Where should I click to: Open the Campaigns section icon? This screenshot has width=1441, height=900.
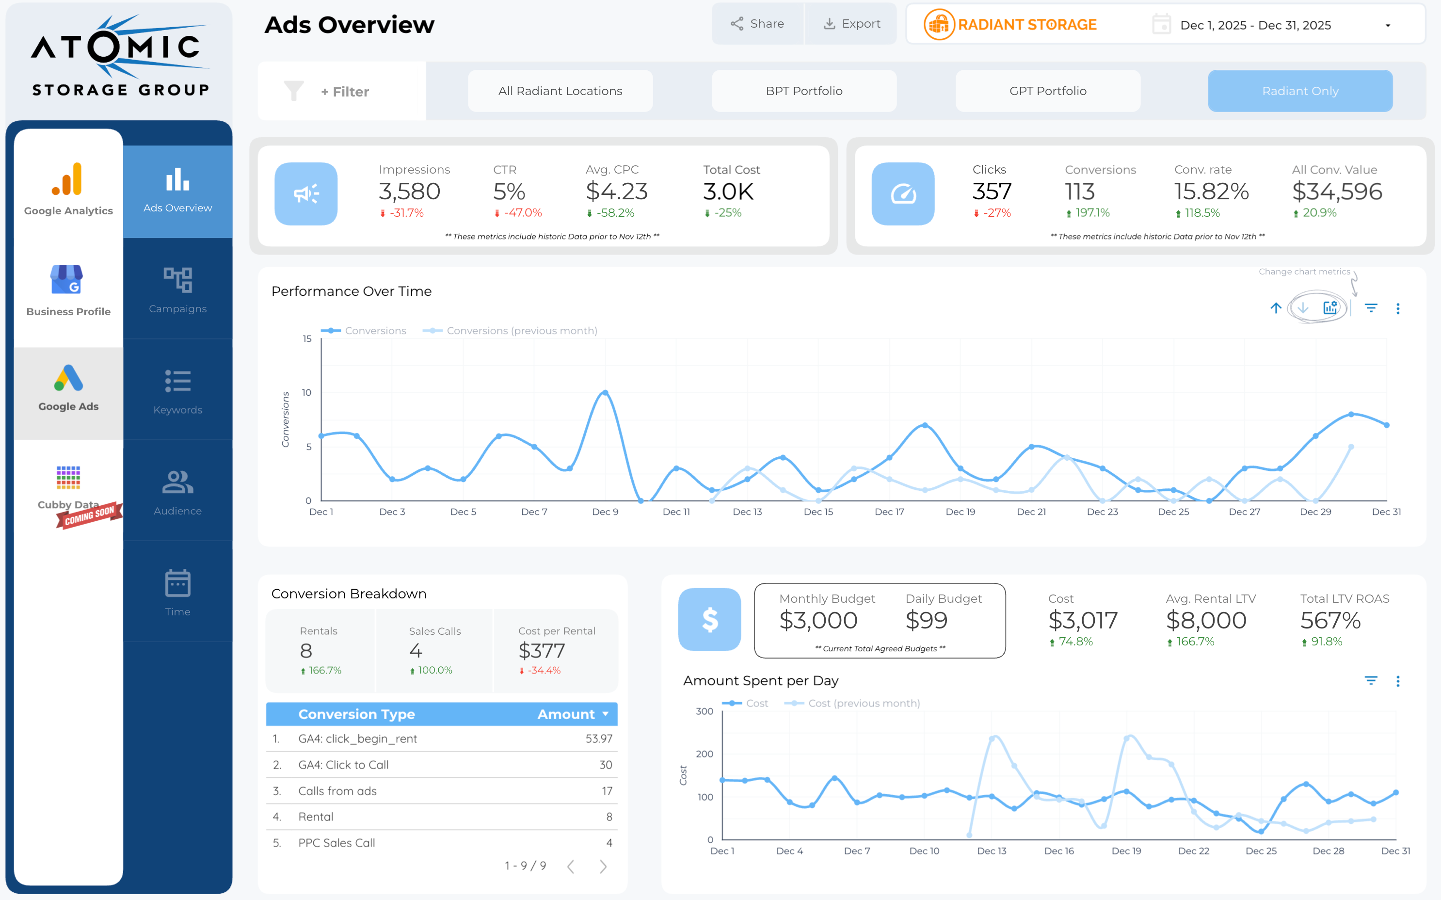point(177,280)
